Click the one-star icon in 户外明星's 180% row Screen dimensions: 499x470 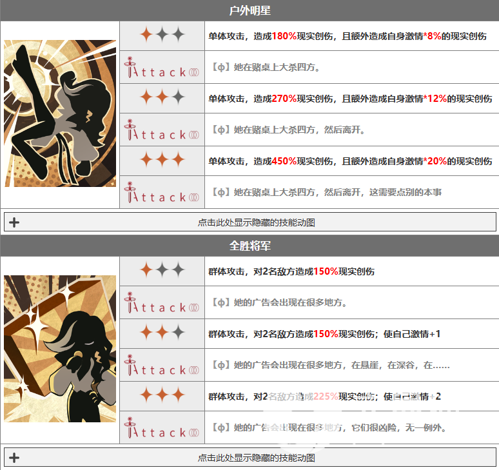162,36
